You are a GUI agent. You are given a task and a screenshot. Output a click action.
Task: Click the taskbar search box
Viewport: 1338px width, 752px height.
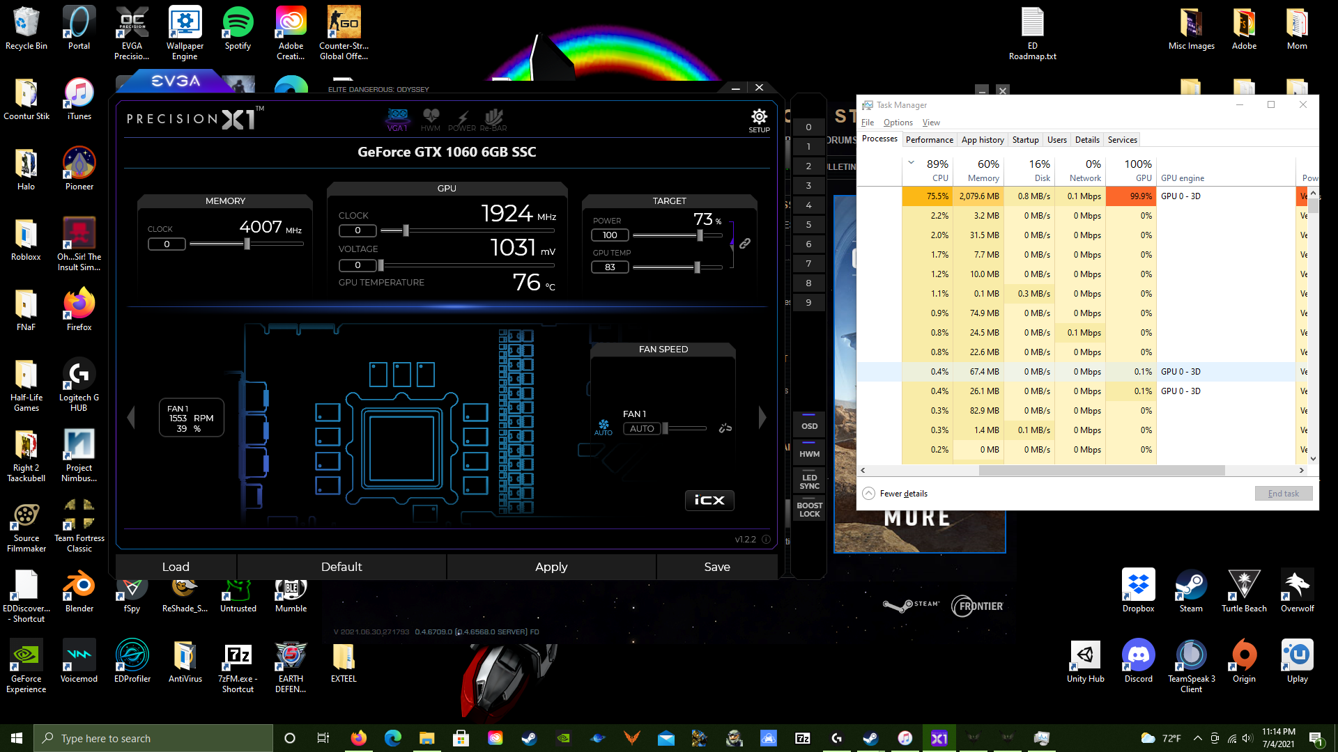[153, 738]
